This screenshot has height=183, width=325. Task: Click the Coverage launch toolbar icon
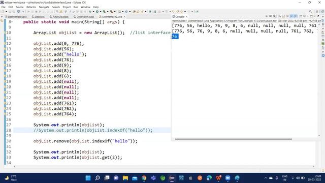[x=104, y=12]
